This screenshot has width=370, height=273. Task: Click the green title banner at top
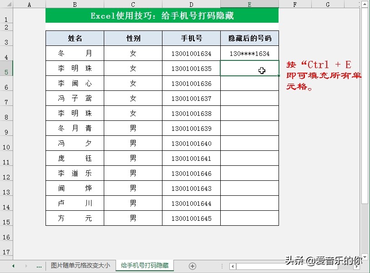coord(162,15)
